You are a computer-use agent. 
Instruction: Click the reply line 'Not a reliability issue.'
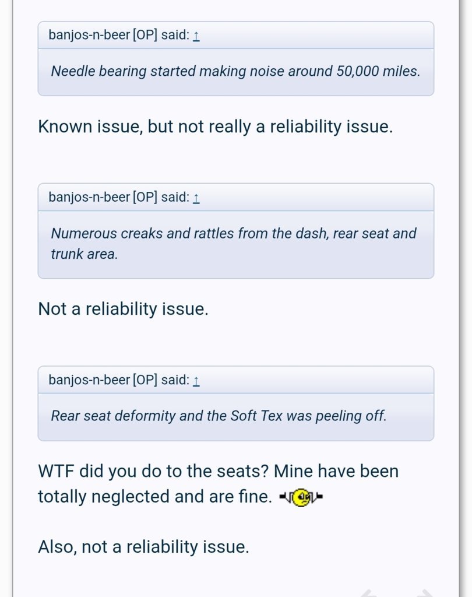pyautogui.click(x=124, y=309)
